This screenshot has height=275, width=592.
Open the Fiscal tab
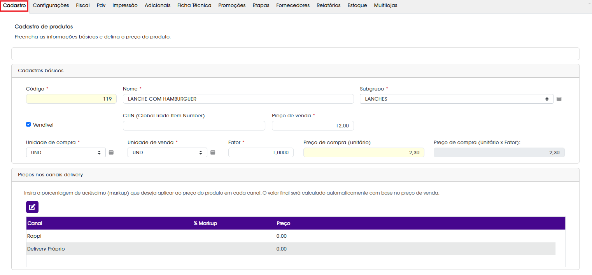tap(83, 5)
